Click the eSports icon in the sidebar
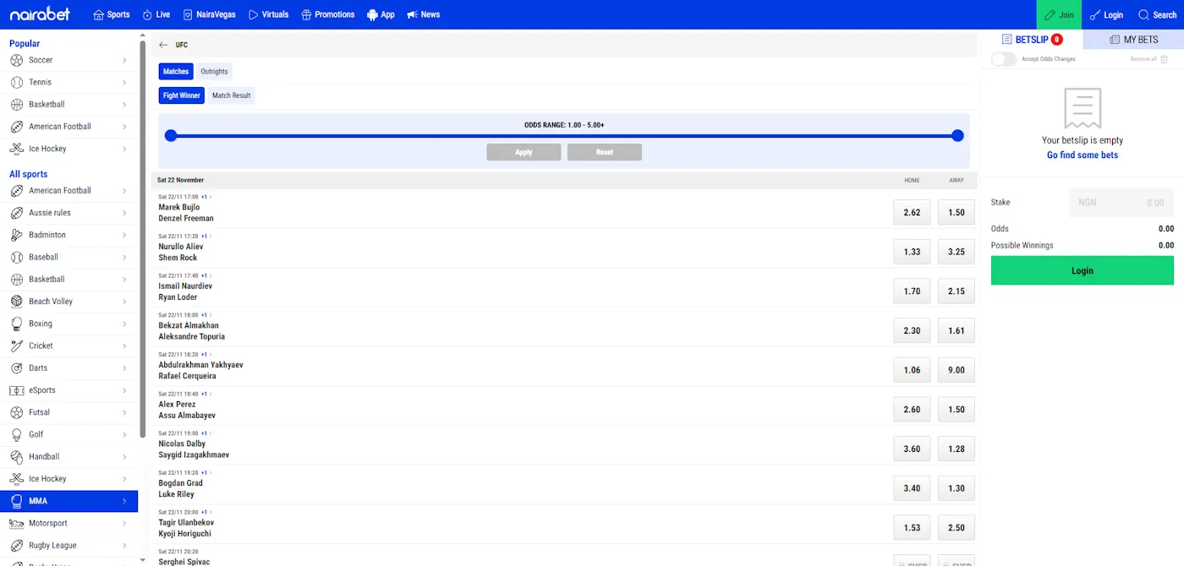 17,389
